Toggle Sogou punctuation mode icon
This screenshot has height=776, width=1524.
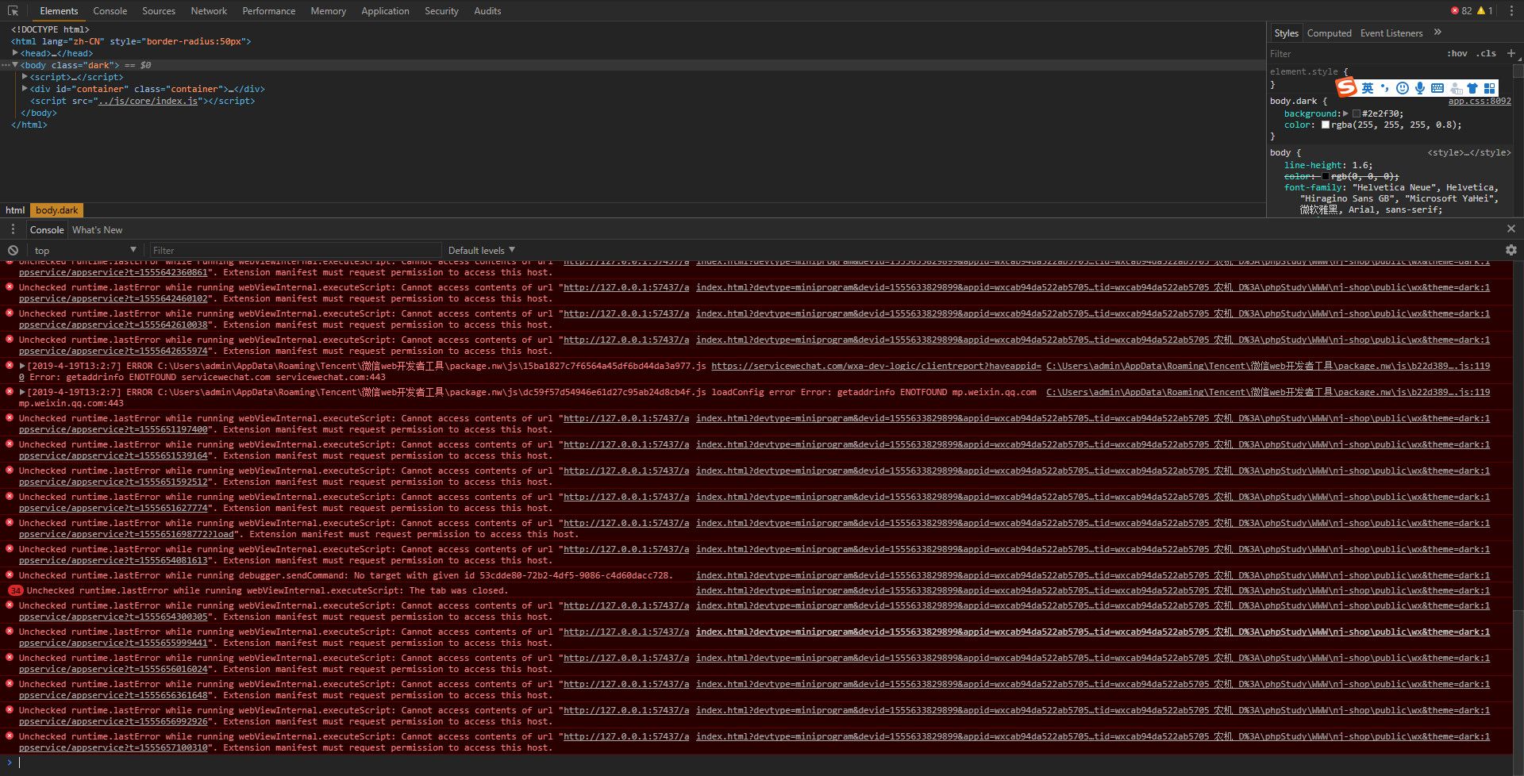pyautogui.click(x=1384, y=88)
